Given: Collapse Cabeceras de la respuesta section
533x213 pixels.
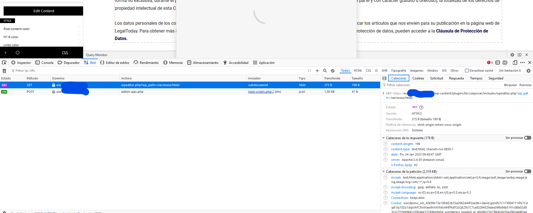Looking at the screenshot, I should (x=383, y=138).
